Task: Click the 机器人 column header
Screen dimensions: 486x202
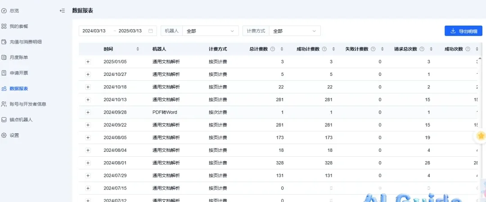Action: click(159, 49)
